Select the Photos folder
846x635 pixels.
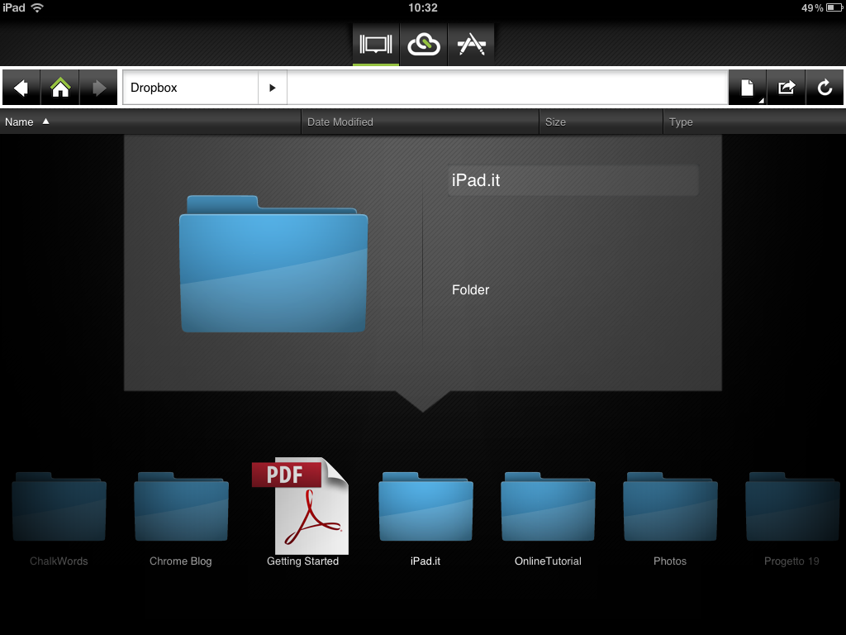670,508
